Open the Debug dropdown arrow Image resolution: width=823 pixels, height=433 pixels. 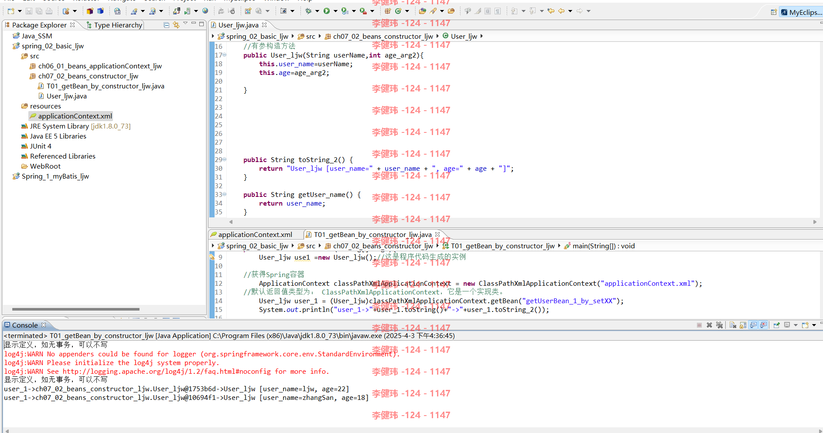pyautogui.click(x=317, y=11)
